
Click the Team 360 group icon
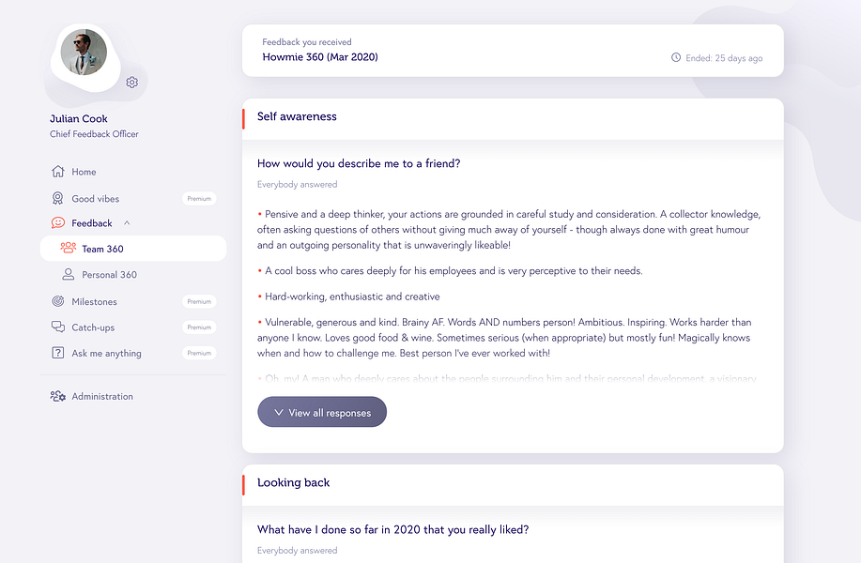pyautogui.click(x=68, y=249)
